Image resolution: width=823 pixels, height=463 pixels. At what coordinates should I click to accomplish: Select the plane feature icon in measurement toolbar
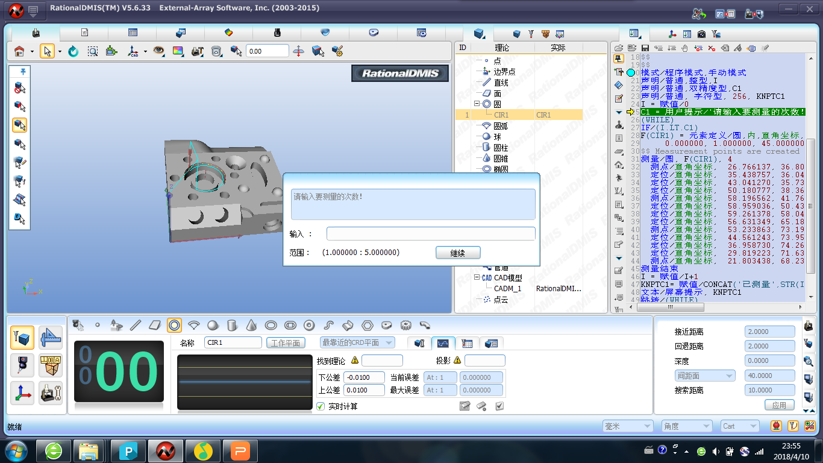tap(155, 326)
